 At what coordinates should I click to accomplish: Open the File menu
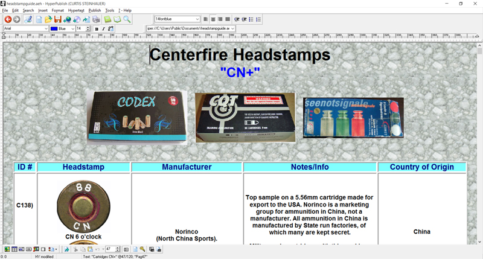5,10
